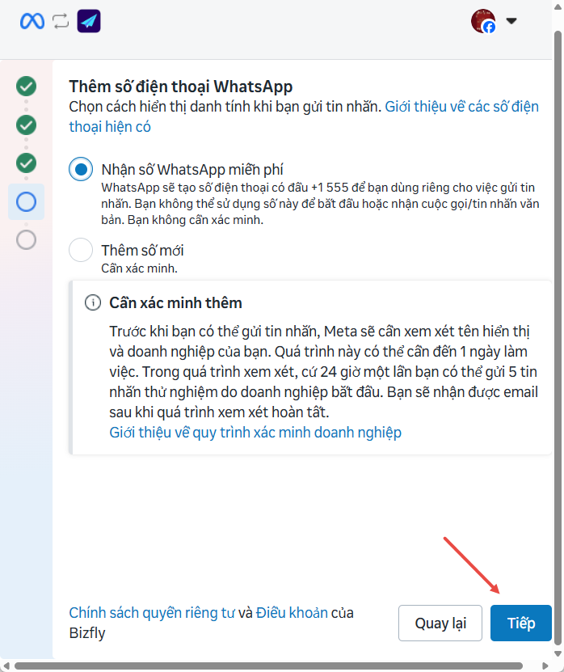
Task: Click the last pending step grey circle
Action: [x=26, y=239]
